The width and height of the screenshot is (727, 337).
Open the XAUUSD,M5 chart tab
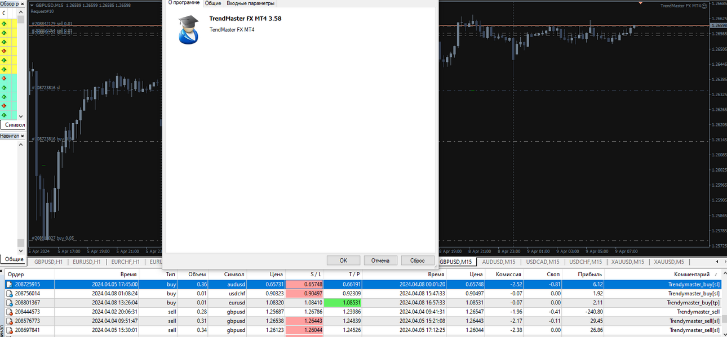click(669, 262)
